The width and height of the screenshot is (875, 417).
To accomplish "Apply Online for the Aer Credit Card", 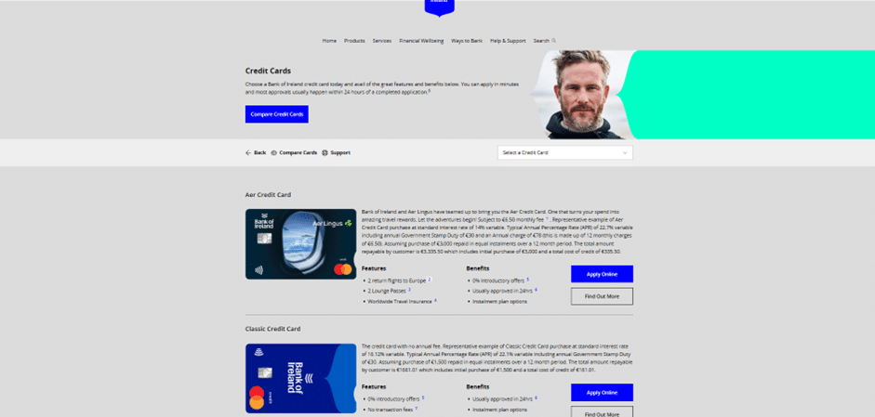I will click(602, 274).
